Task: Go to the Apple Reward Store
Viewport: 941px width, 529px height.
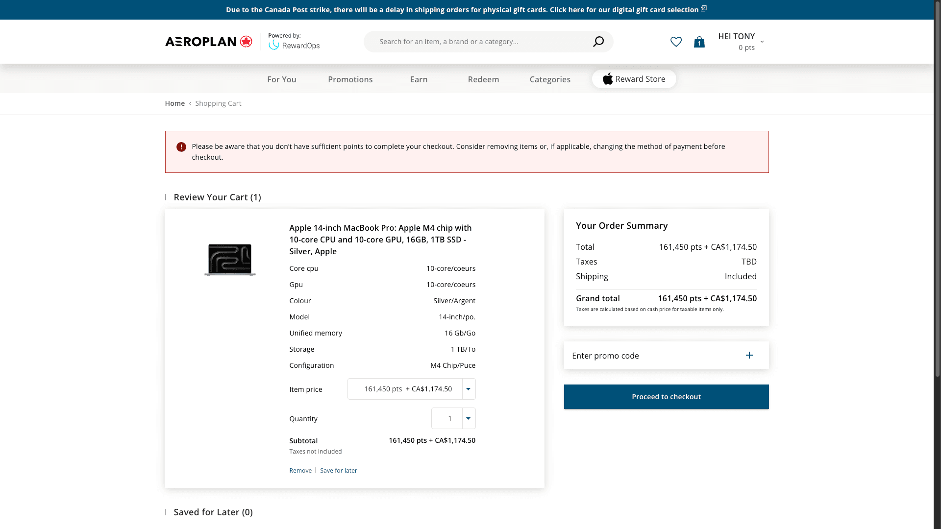Action: (x=634, y=79)
